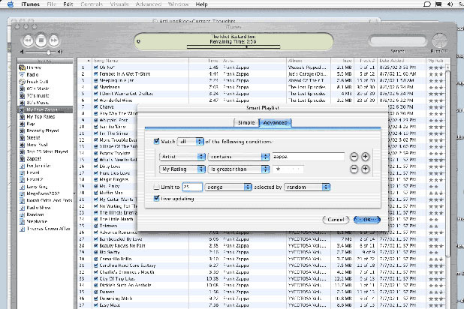Select the Library source icon
The image size is (464, 309).
23,67
